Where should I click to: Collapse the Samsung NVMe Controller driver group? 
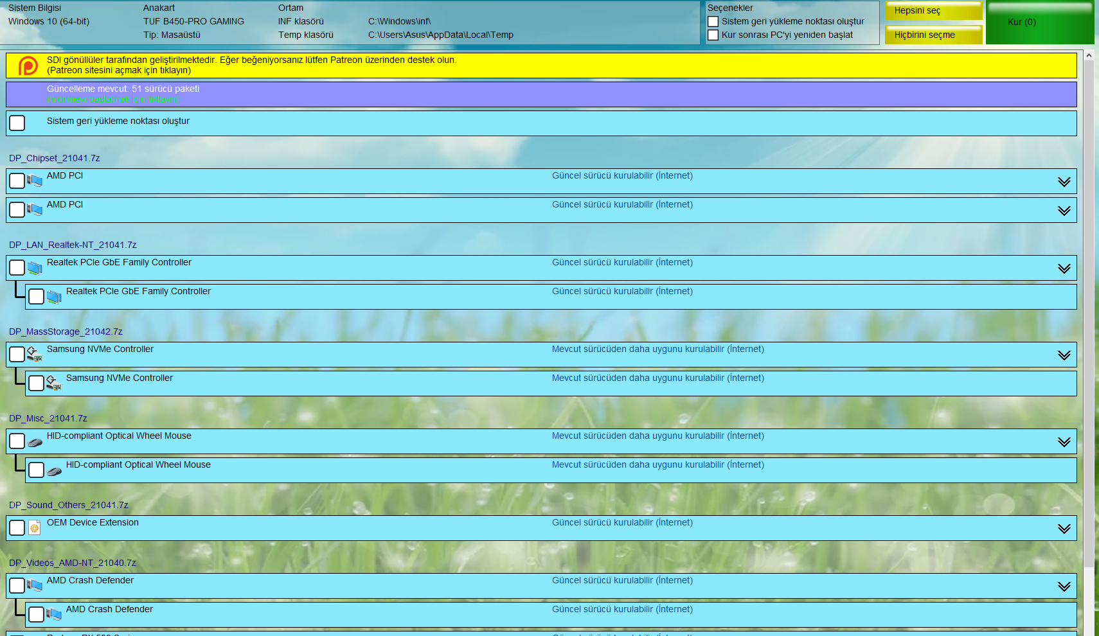click(1064, 355)
